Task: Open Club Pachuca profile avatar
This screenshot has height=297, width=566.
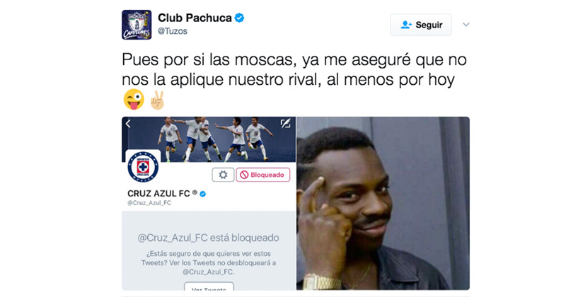Action: [137, 25]
